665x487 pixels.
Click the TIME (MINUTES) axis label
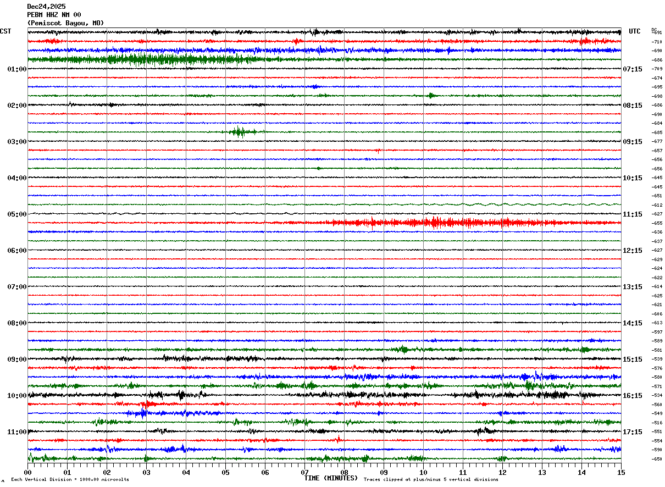(x=331, y=478)
